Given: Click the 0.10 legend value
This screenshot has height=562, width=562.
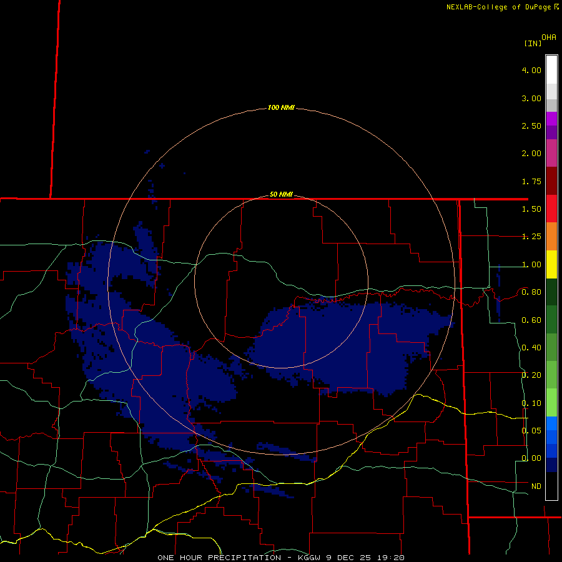Looking at the screenshot, I should (531, 403).
